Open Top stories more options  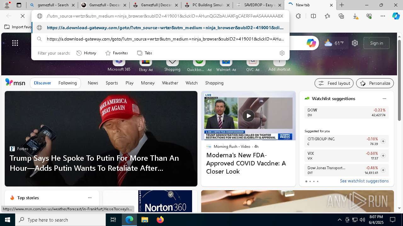coord(90,198)
